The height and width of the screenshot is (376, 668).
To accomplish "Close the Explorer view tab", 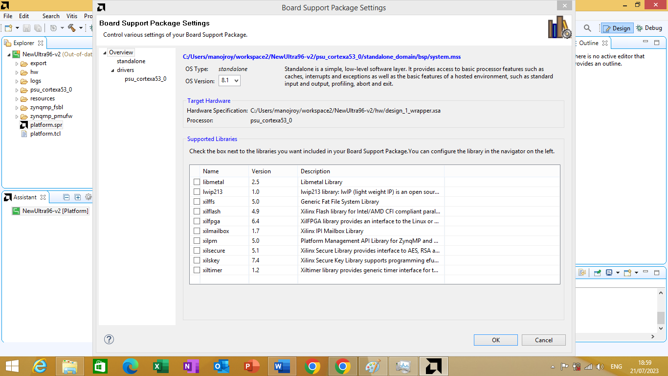I will (x=41, y=43).
